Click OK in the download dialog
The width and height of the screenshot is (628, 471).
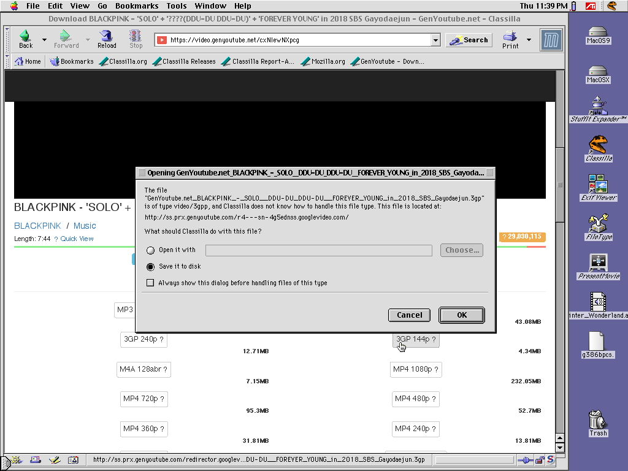point(462,315)
